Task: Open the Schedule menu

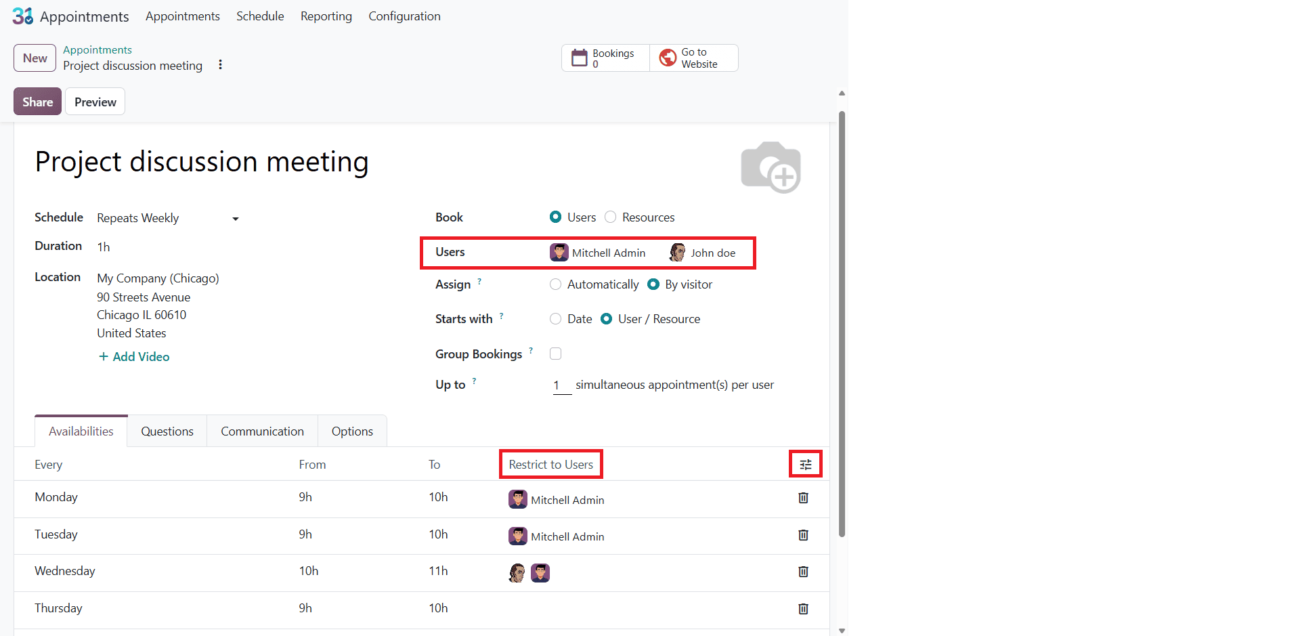Action: [260, 16]
